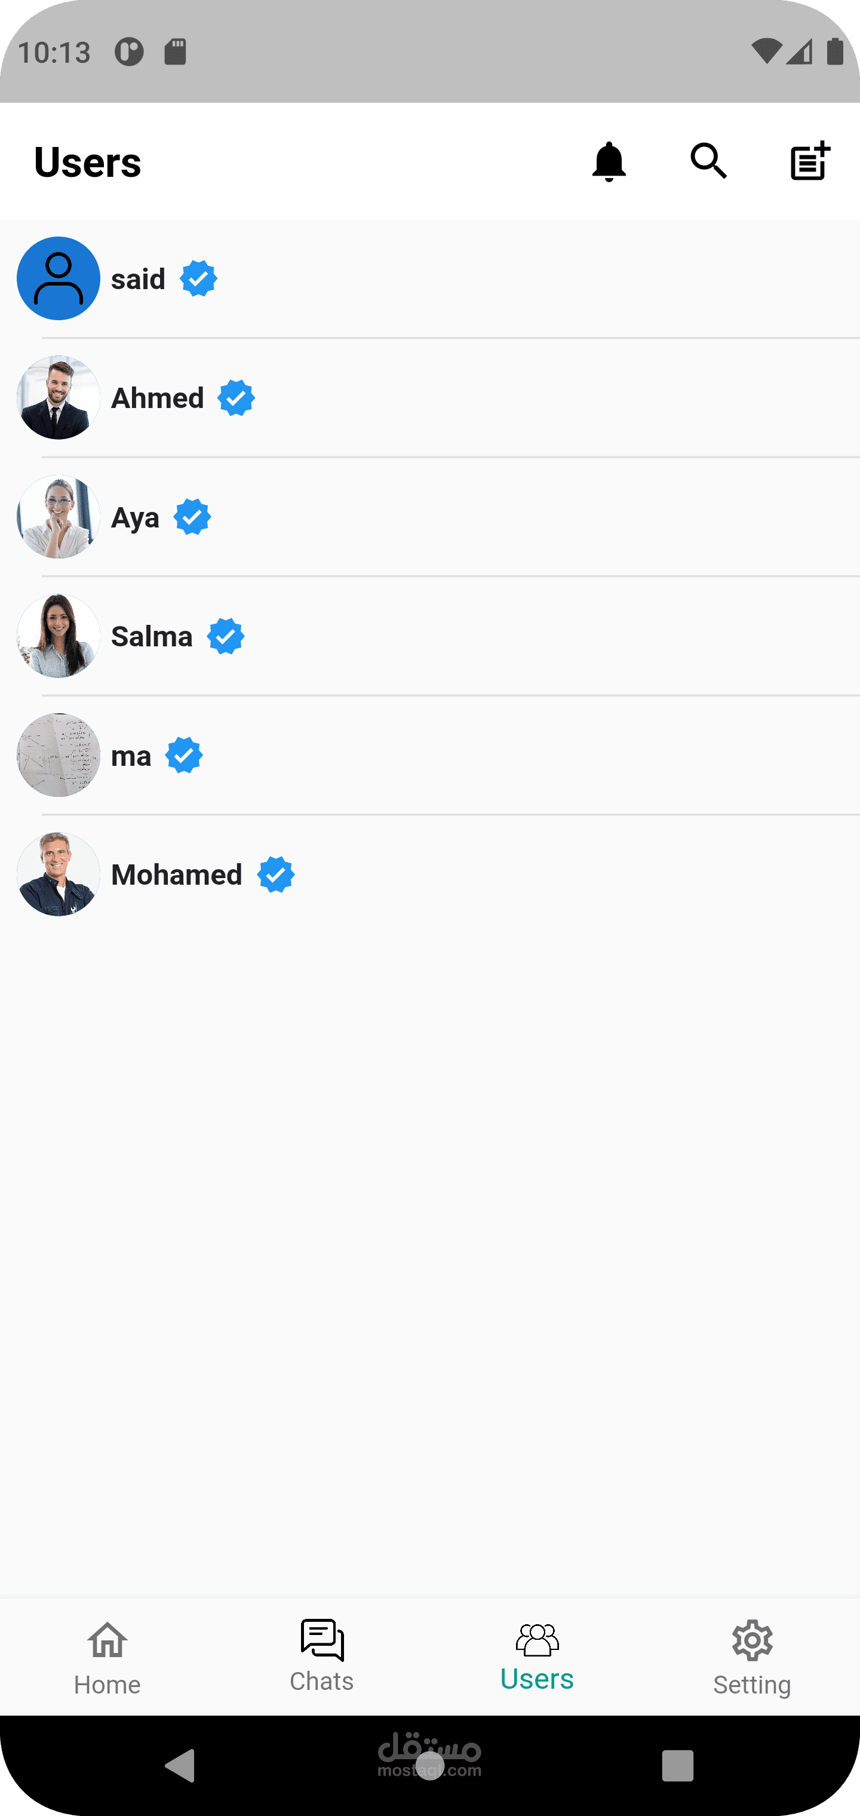Open the Chats tab
This screenshot has width=860, height=1816.
coord(322,1656)
